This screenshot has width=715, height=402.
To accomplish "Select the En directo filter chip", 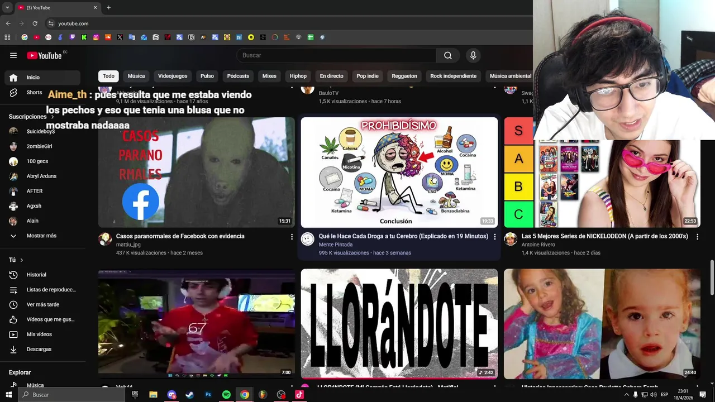I will point(331,76).
